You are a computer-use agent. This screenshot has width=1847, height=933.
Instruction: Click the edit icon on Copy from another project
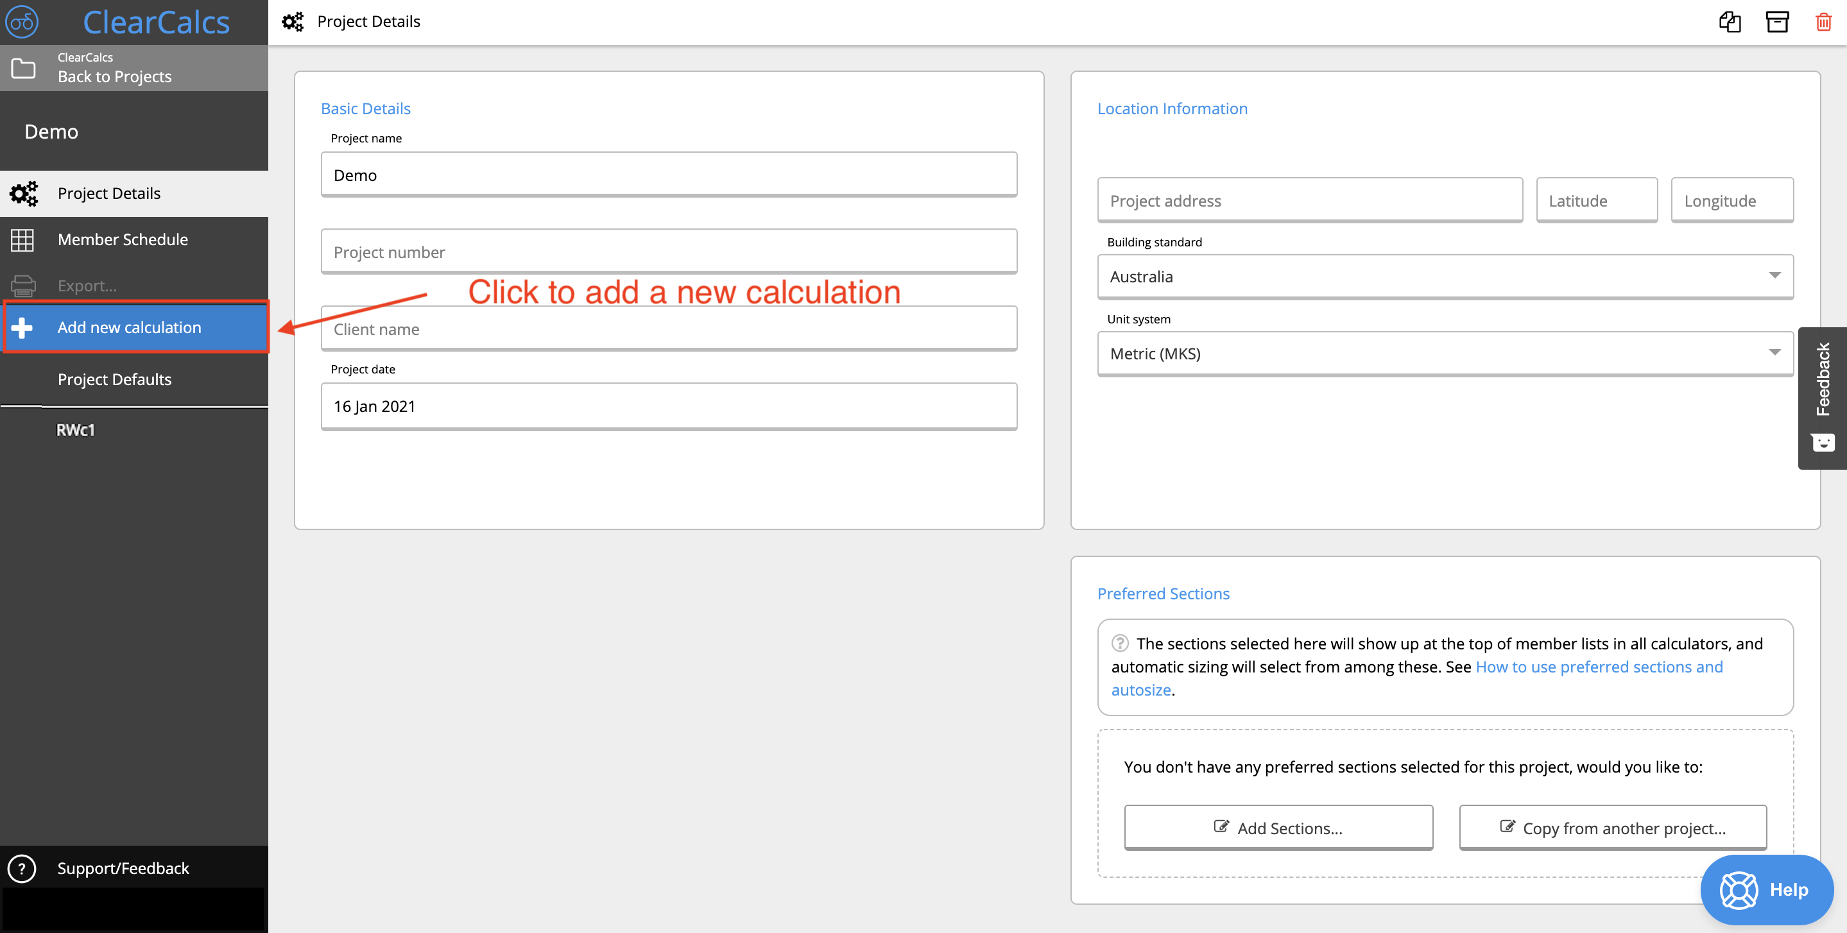point(1507,826)
